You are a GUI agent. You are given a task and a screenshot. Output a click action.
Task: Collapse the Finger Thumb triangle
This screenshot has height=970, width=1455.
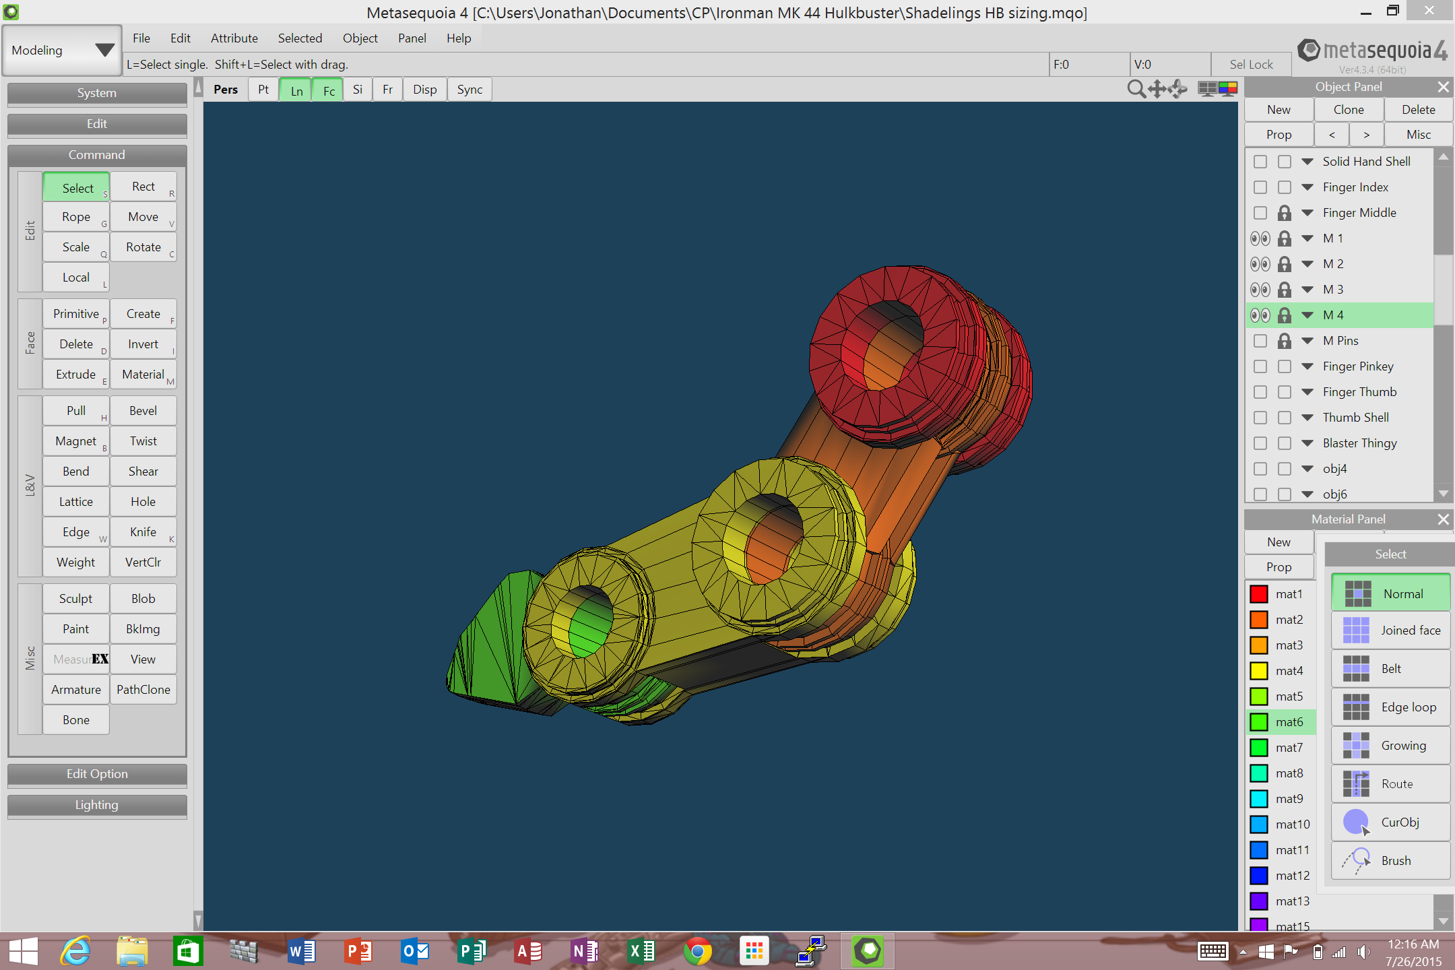click(x=1307, y=392)
